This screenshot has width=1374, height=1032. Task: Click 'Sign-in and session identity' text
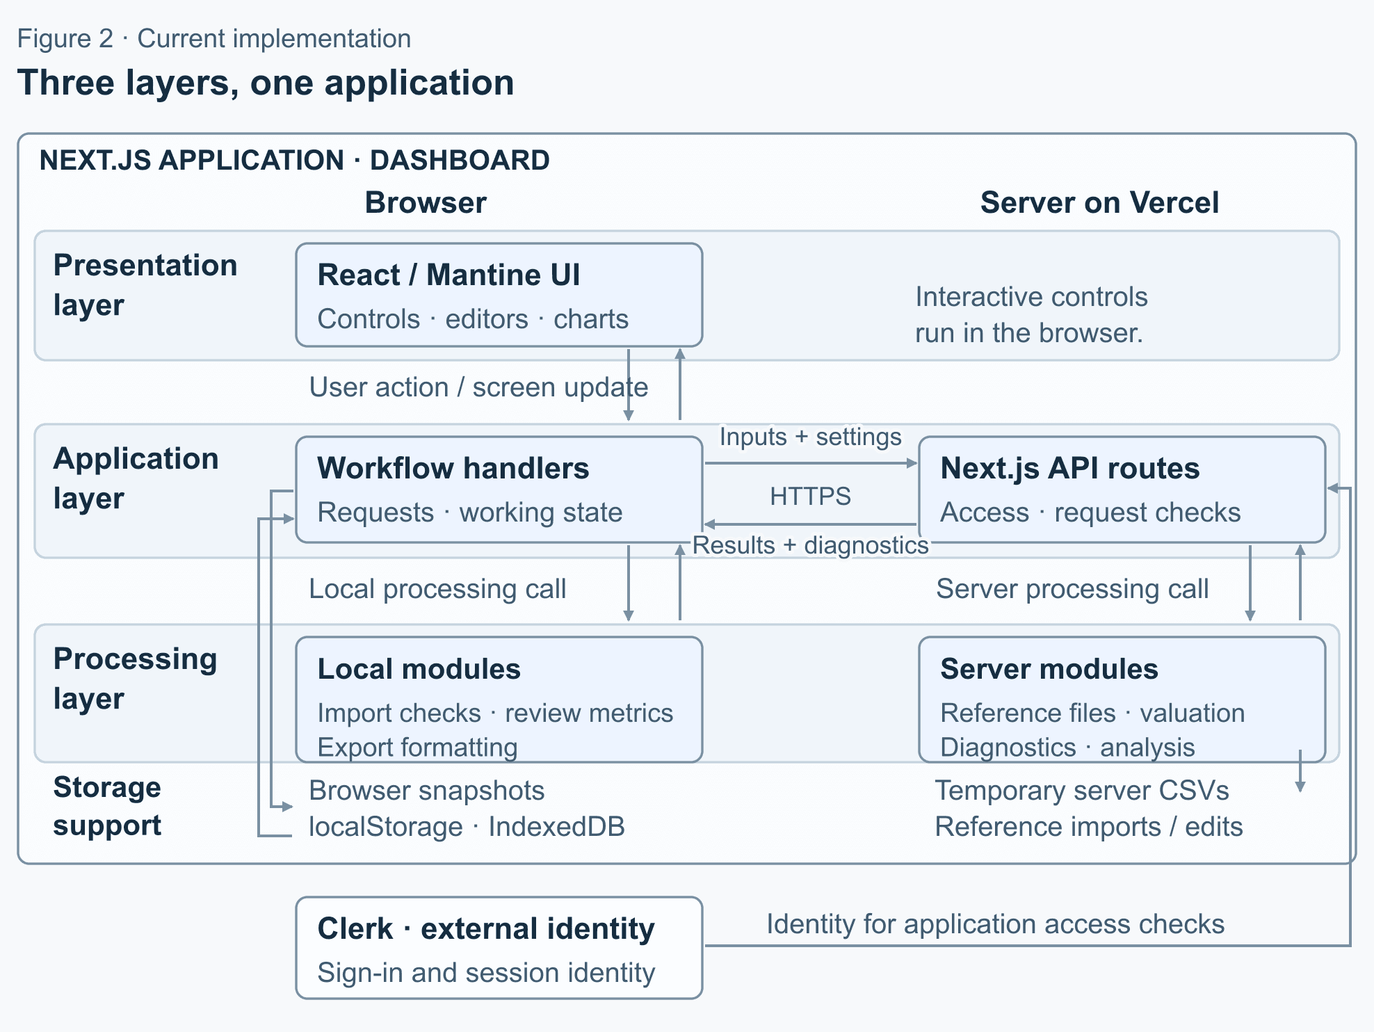(x=486, y=973)
